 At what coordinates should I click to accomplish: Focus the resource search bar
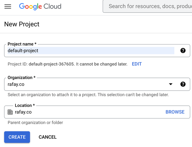[147, 6]
